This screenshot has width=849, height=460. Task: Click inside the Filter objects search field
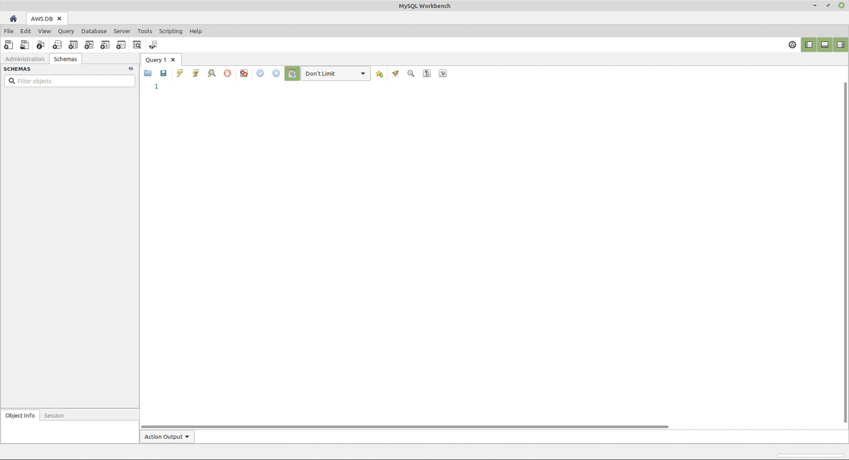(x=69, y=80)
